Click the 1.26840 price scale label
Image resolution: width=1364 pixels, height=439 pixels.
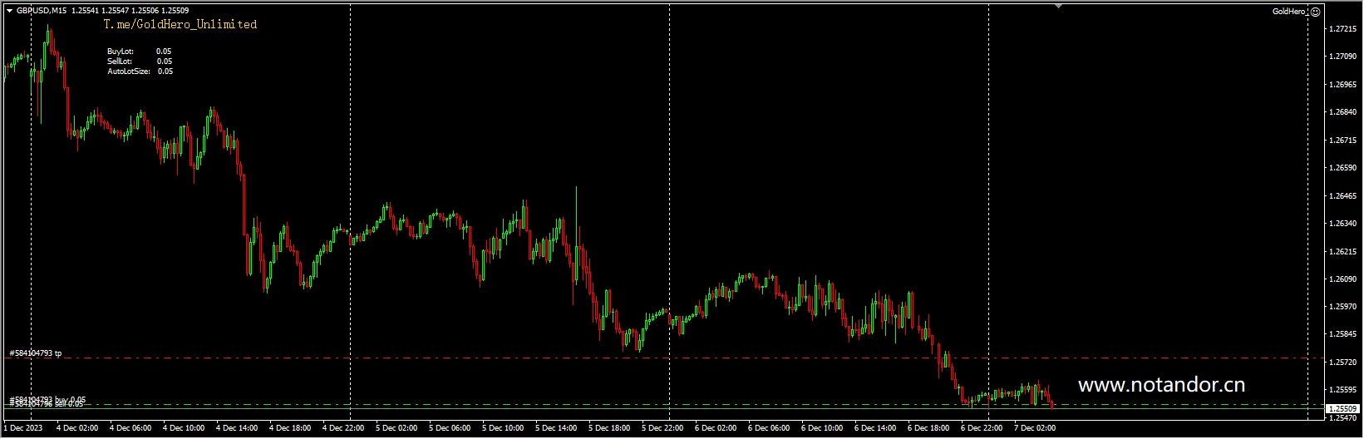coord(1344,112)
